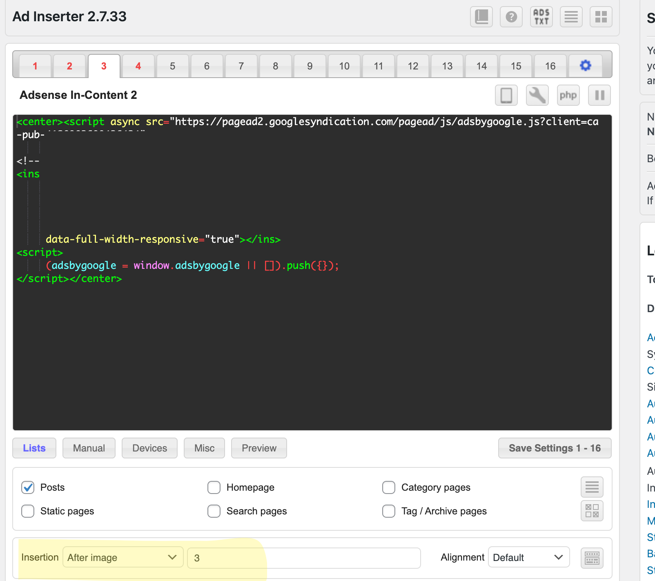Click the help question mark icon
Screen dimensions: 655x581
pyautogui.click(x=511, y=17)
